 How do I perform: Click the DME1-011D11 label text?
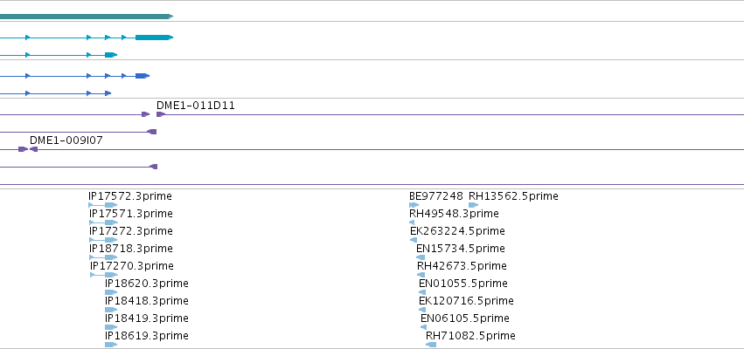[x=196, y=106]
